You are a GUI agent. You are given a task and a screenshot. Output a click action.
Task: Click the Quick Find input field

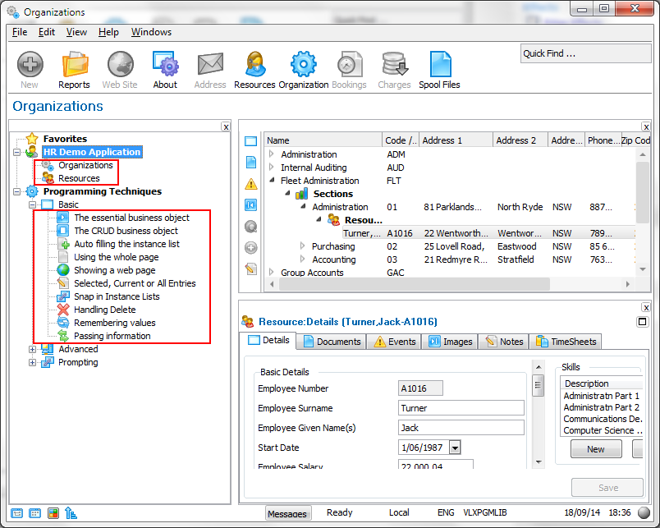coord(585,53)
